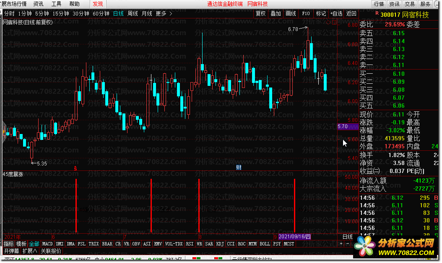Click the small square icon beside diamond

[x=334, y=22]
